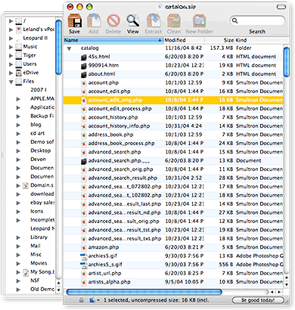Collapse the Files tree in sidebar
This screenshot has height=310, width=295.
11,82
